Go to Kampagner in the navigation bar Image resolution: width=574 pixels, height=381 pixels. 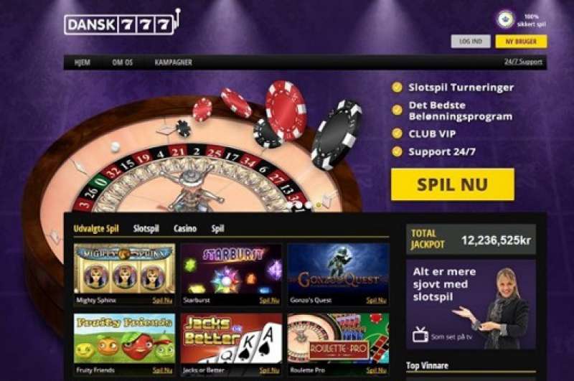[173, 62]
